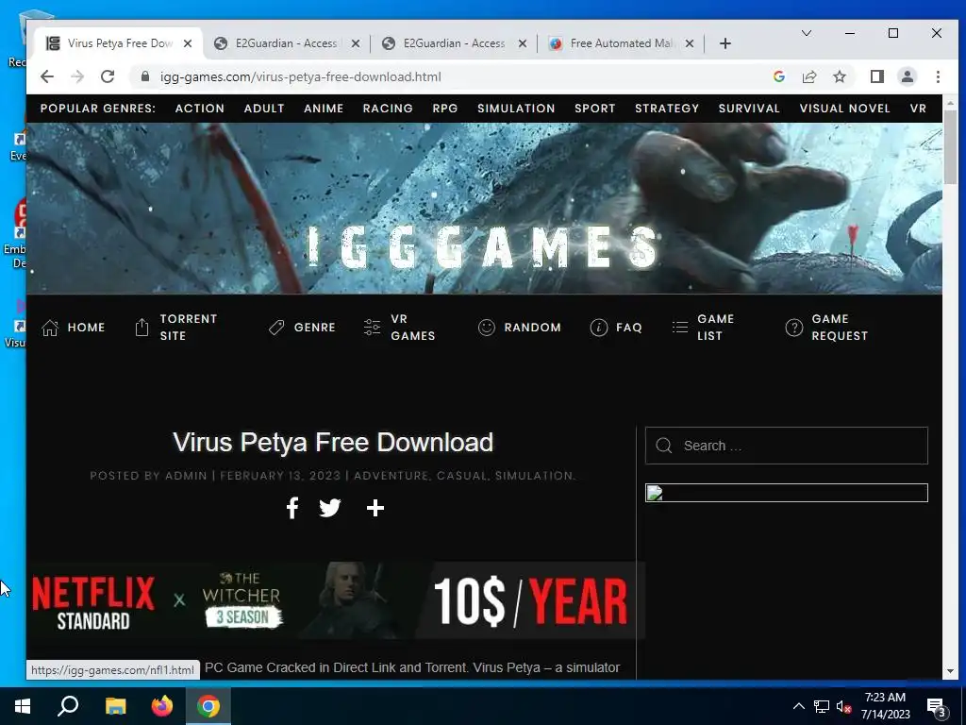Open a new tab with the plus button
This screenshot has height=725, width=966.
tap(725, 43)
